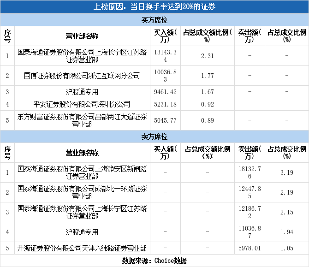The height and width of the screenshot is (267, 309).
Task: Click the 买方席位 section header
Action: pyautogui.click(x=154, y=20)
